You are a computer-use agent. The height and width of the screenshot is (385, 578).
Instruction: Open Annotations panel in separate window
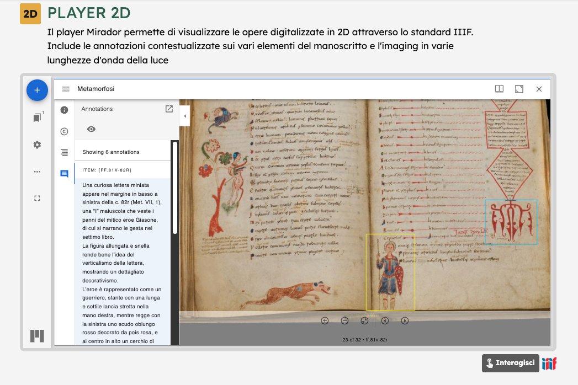169,109
